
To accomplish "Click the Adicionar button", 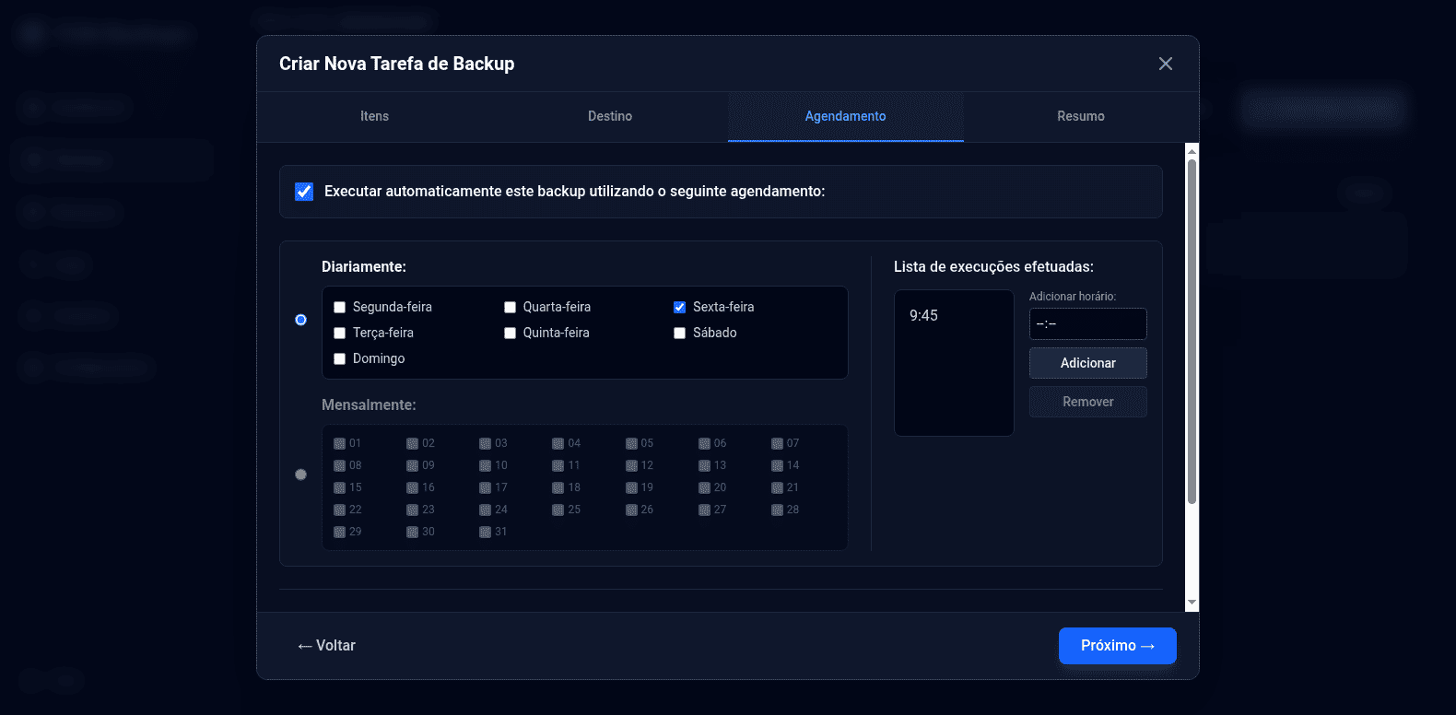I will click(1087, 363).
